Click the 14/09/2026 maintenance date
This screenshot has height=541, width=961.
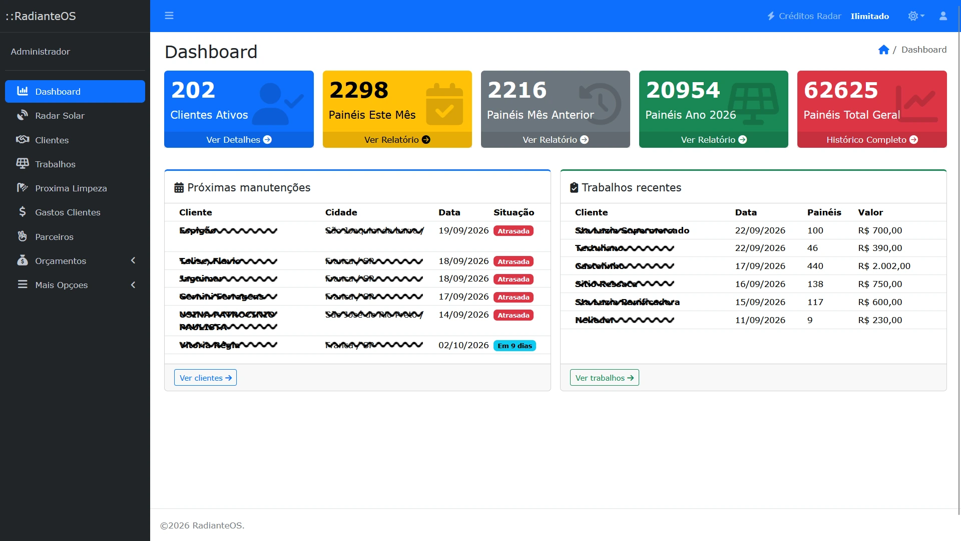coord(463,315)
